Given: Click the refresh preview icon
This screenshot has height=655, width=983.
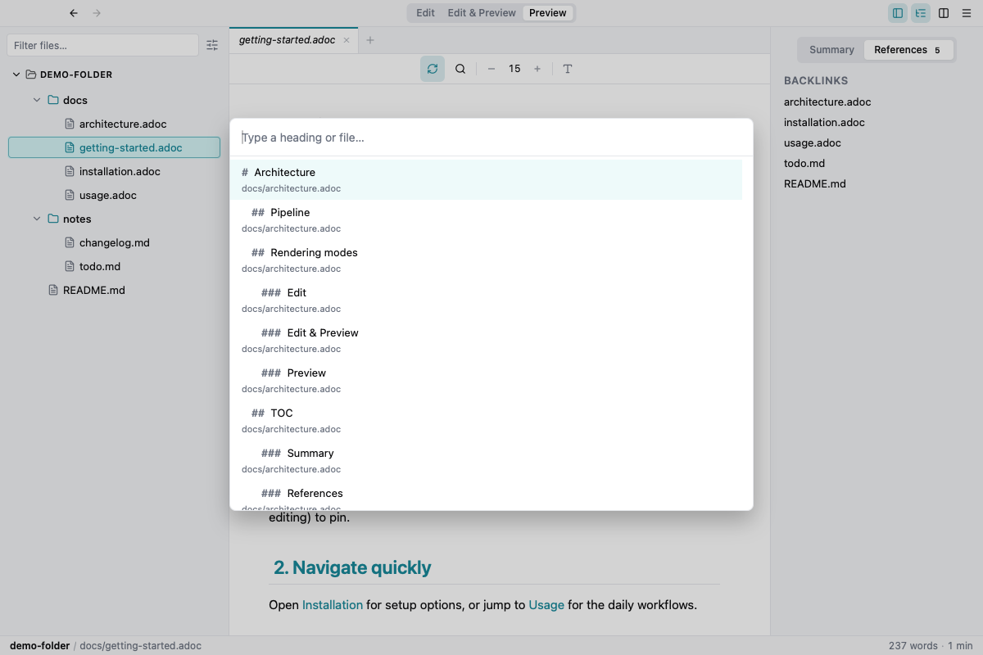Looking at the screenshot, I should tap(433, 69).
